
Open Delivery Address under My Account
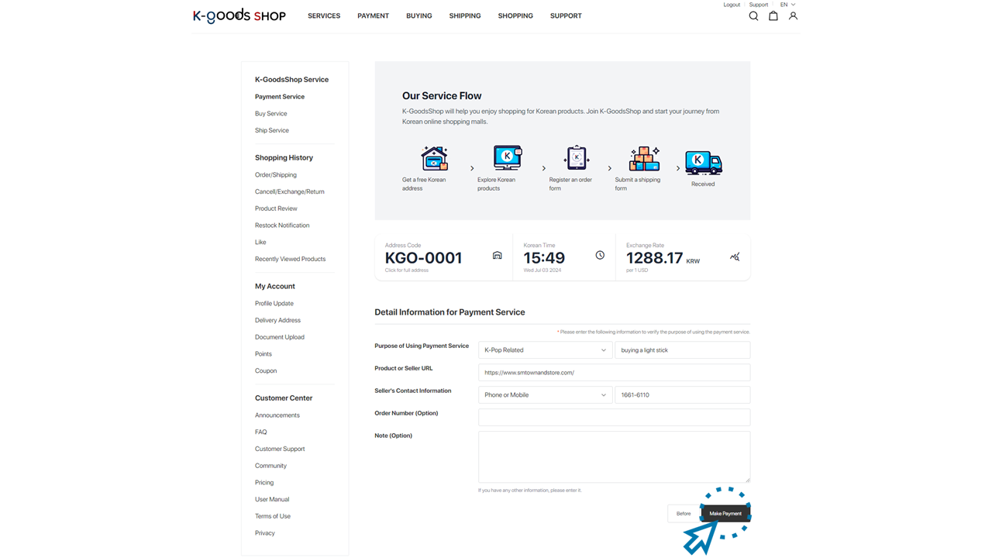(x=277, y=321)
